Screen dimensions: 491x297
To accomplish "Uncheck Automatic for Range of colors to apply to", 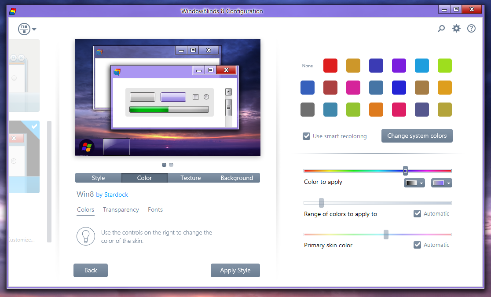I will [x=417, y=214].
